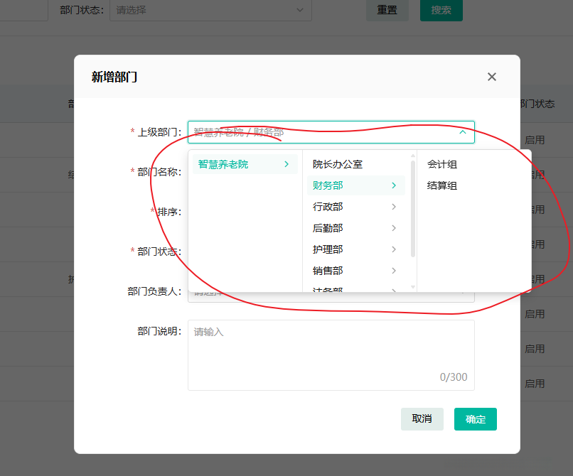Click the 上级部门 cascader input field

(x=331, y=132)
